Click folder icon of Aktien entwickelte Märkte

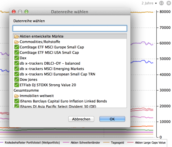coord(17,36)
